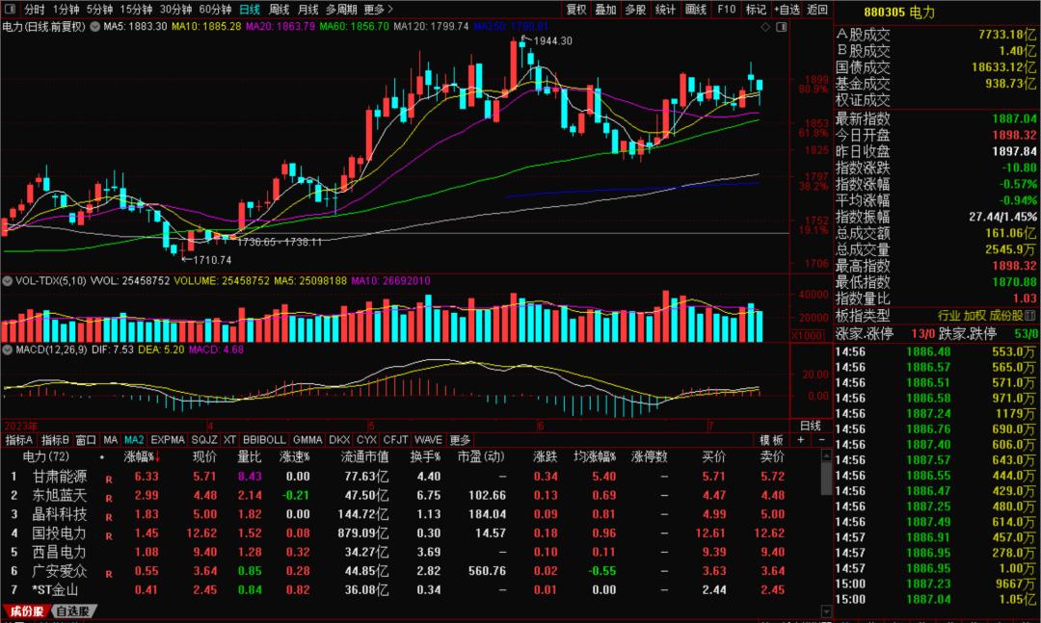Image resolution: width=1041 pixels, height=623 pixels.
Task: Click the 880305 电力 title
Action: point(899,12)
